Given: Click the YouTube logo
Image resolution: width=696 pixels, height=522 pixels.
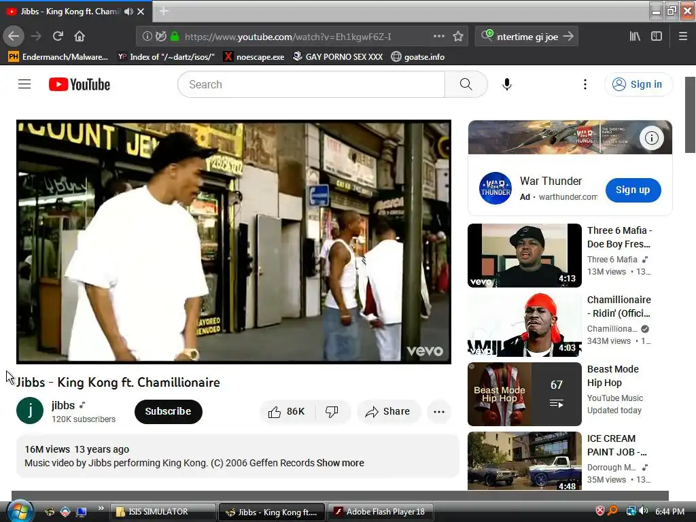Looking at the screenshot, I should pyautogui.click(x=80, y=84).
